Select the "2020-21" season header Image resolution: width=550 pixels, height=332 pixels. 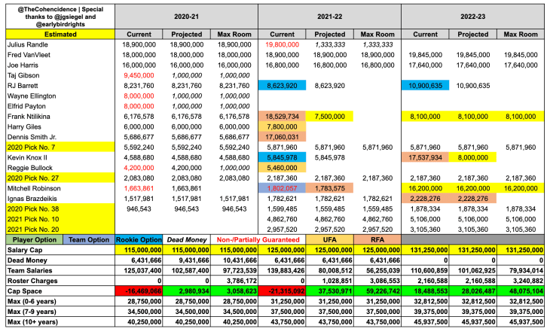pos(187,17)
